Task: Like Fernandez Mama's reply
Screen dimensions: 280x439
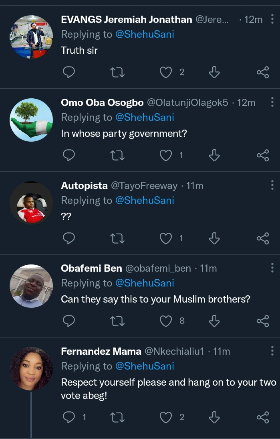Action: 166,418
